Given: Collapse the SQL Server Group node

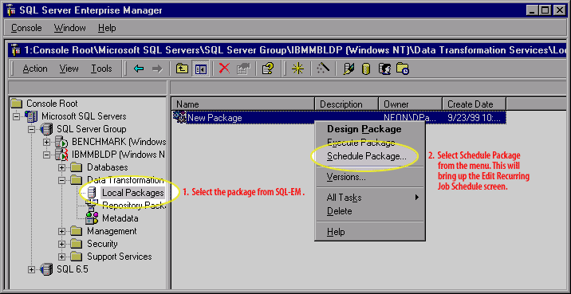Looking at the screenshot, I should pos(31,130).
